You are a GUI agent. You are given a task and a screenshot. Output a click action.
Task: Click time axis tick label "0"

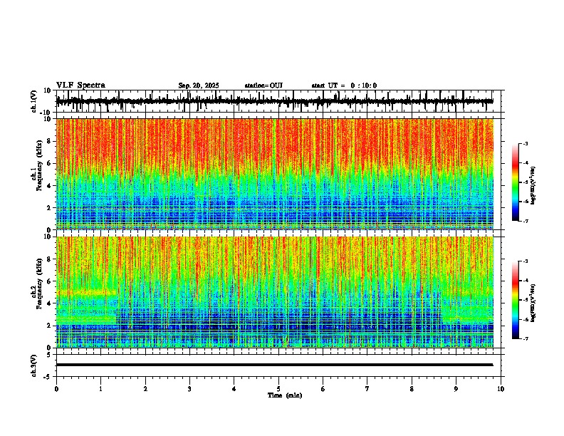tap(56, 389)
